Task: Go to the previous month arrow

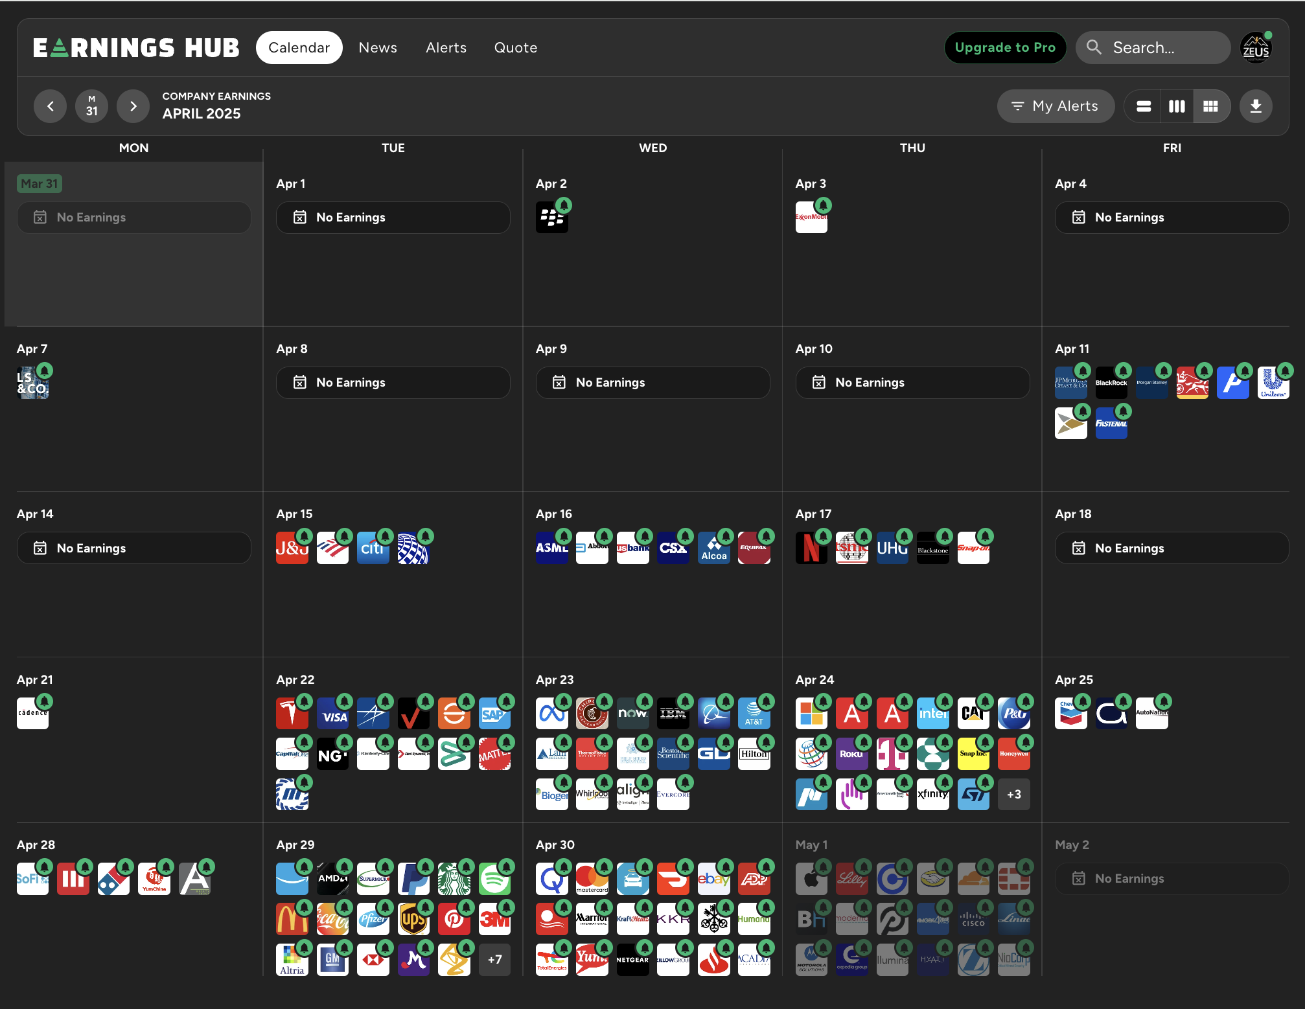Action: coord(51,106)
